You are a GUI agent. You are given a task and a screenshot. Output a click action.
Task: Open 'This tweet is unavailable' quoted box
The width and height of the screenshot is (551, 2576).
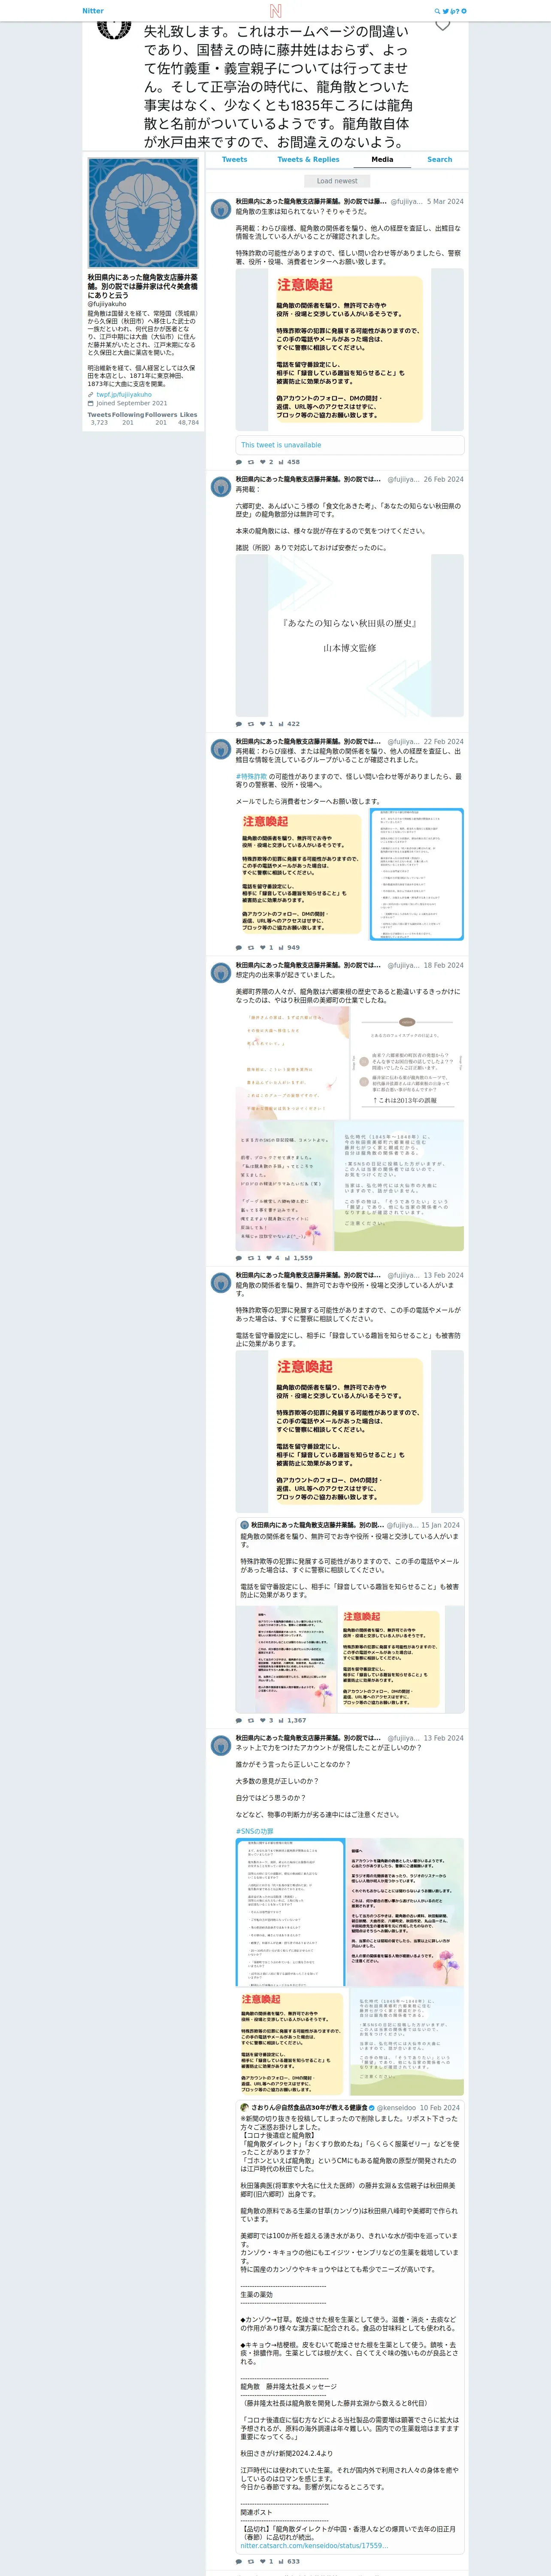pyautogui.click(x=350, y=445)
